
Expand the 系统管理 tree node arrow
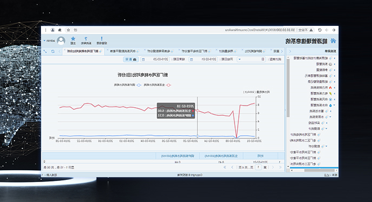click(x=334, y=64)
